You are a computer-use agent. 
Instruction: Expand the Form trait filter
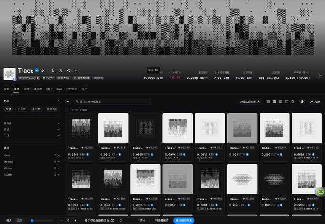coord(32,155)
